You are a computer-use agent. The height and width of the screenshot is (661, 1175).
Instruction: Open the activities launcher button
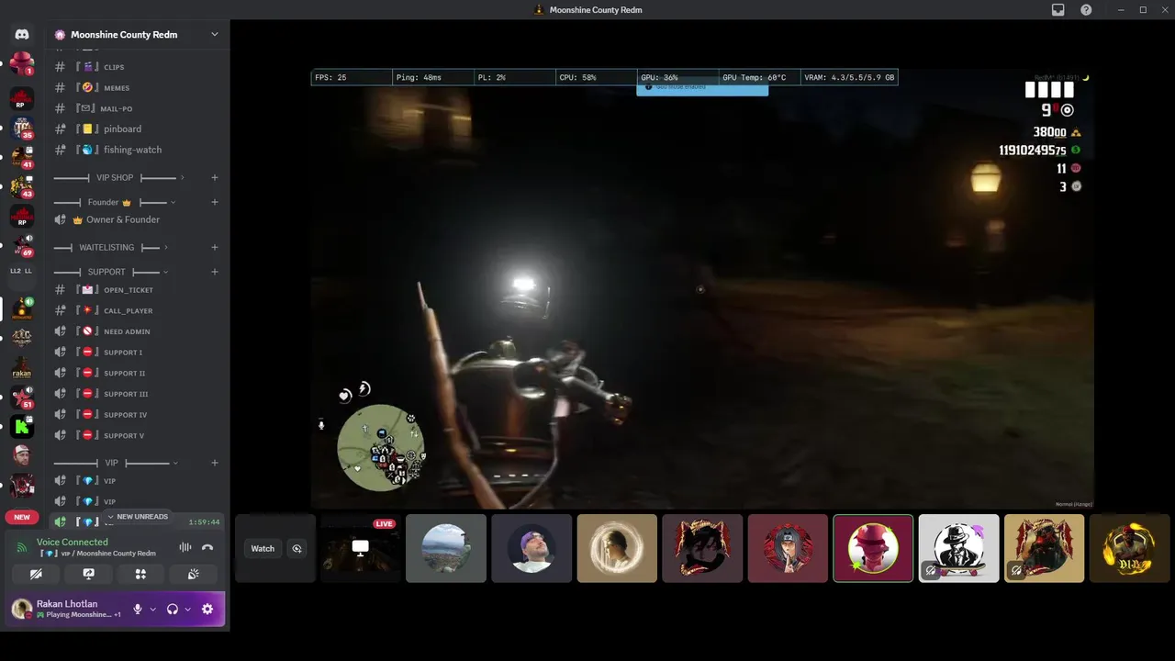pos(140,574)
